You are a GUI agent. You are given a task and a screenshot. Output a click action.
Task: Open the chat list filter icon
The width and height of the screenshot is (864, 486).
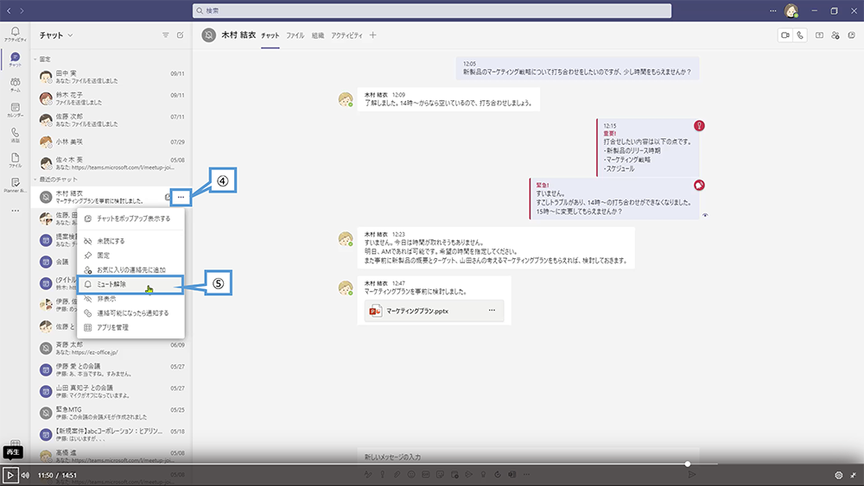point(166,35)
